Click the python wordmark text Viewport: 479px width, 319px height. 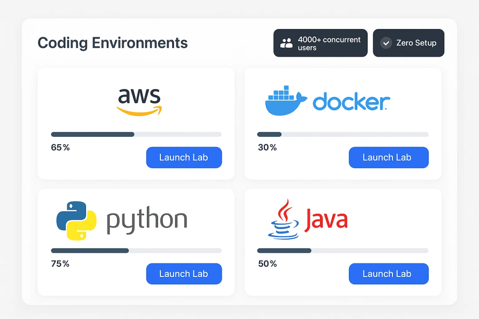147,220
